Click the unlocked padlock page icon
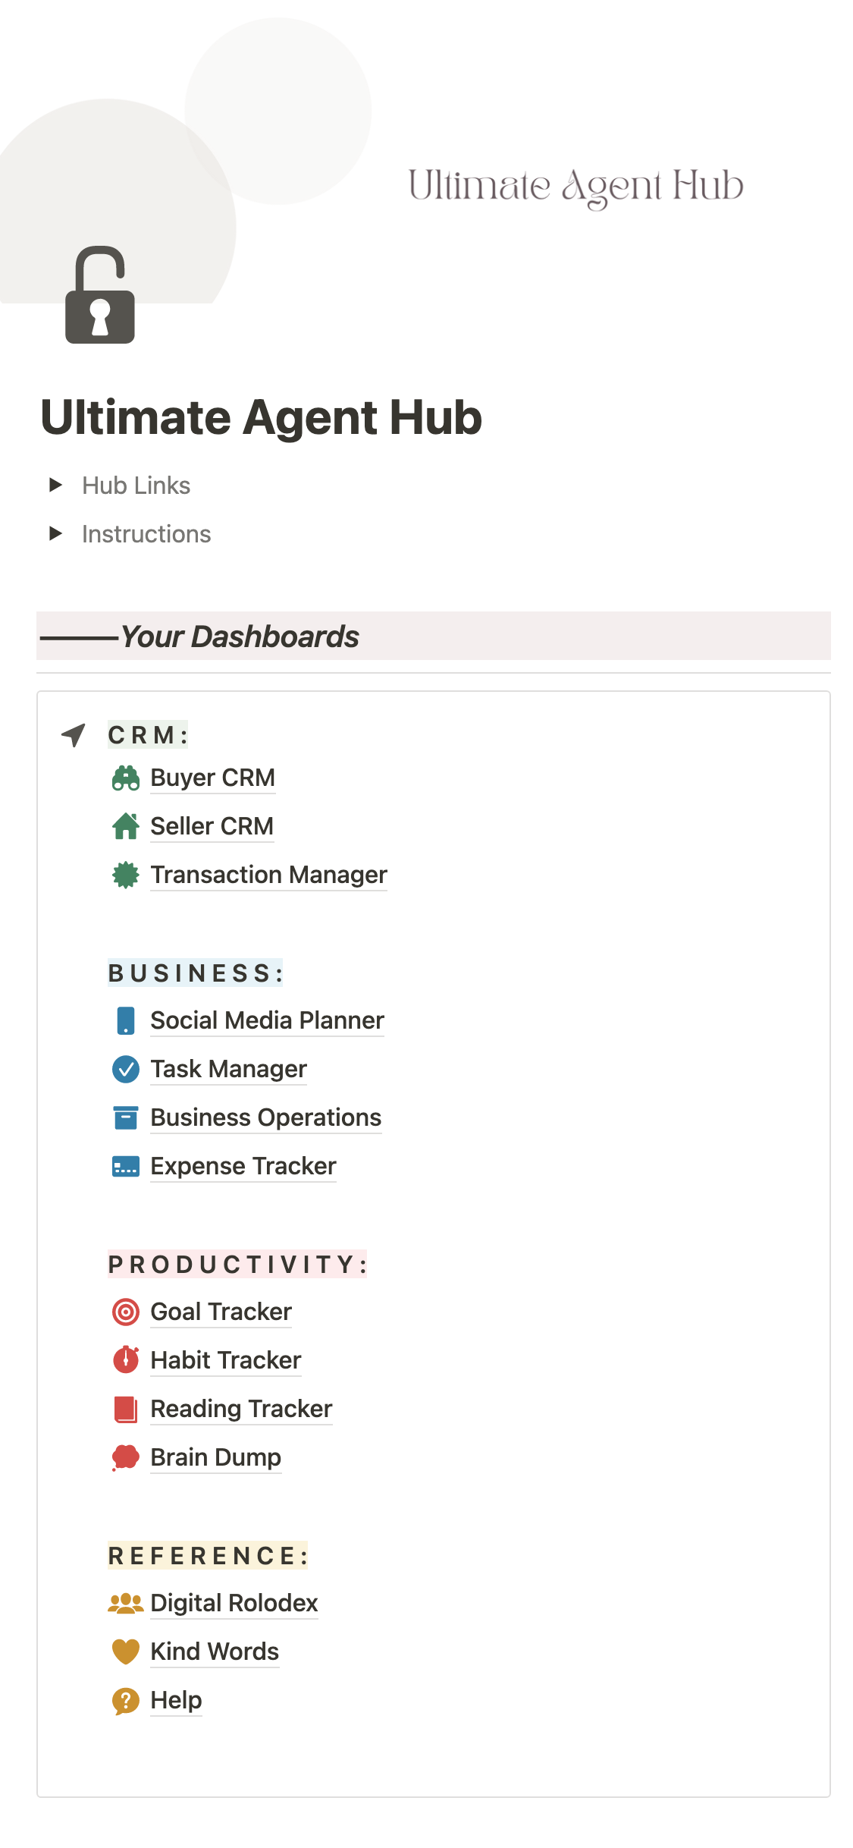 click(x=100, y=295)
